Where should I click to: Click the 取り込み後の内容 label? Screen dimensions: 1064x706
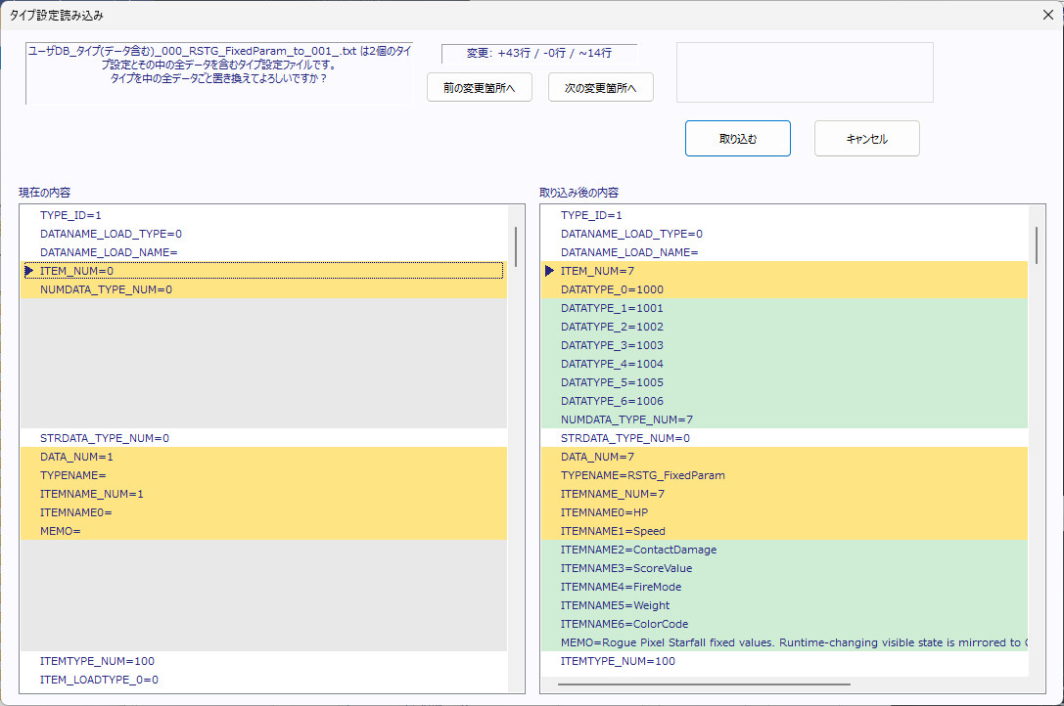tap(578, 193)
